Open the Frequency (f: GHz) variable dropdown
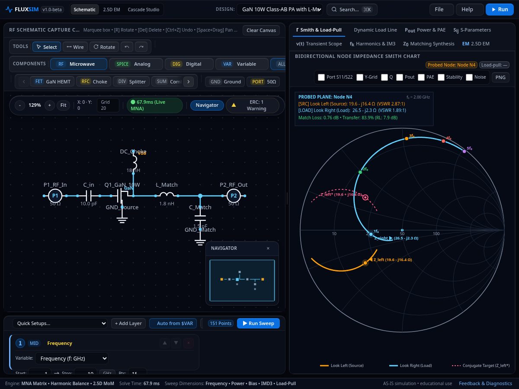The image size is (519, 389). tap(71, 358)
